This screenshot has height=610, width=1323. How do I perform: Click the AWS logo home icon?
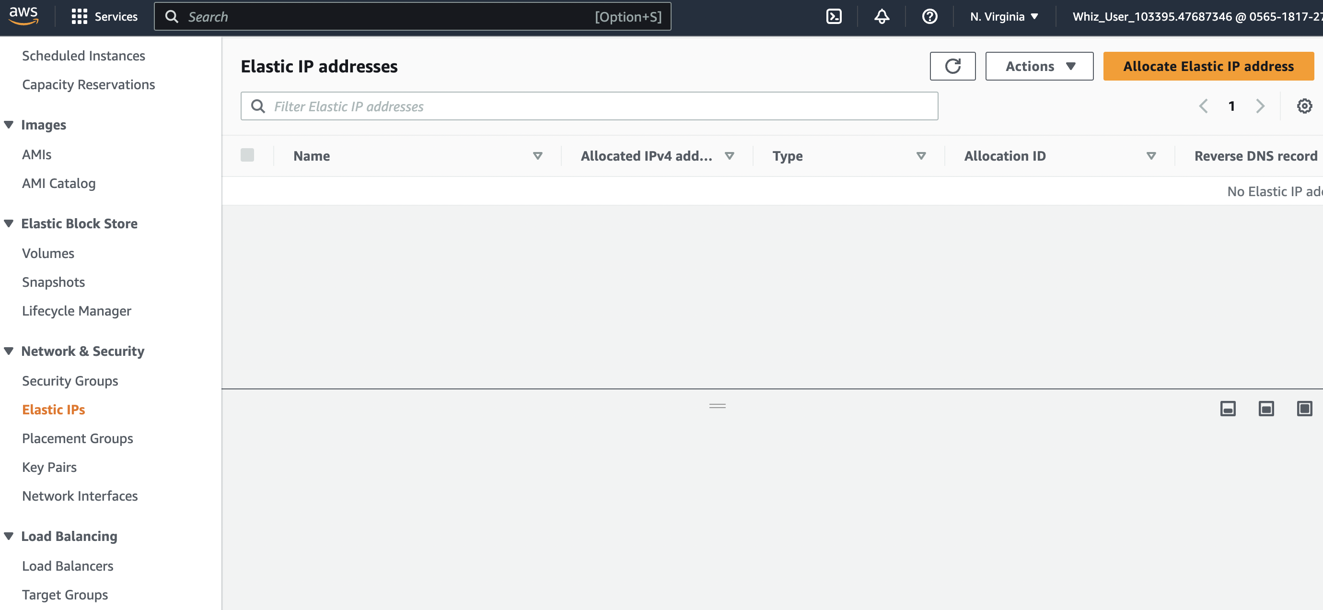point(23,15)
